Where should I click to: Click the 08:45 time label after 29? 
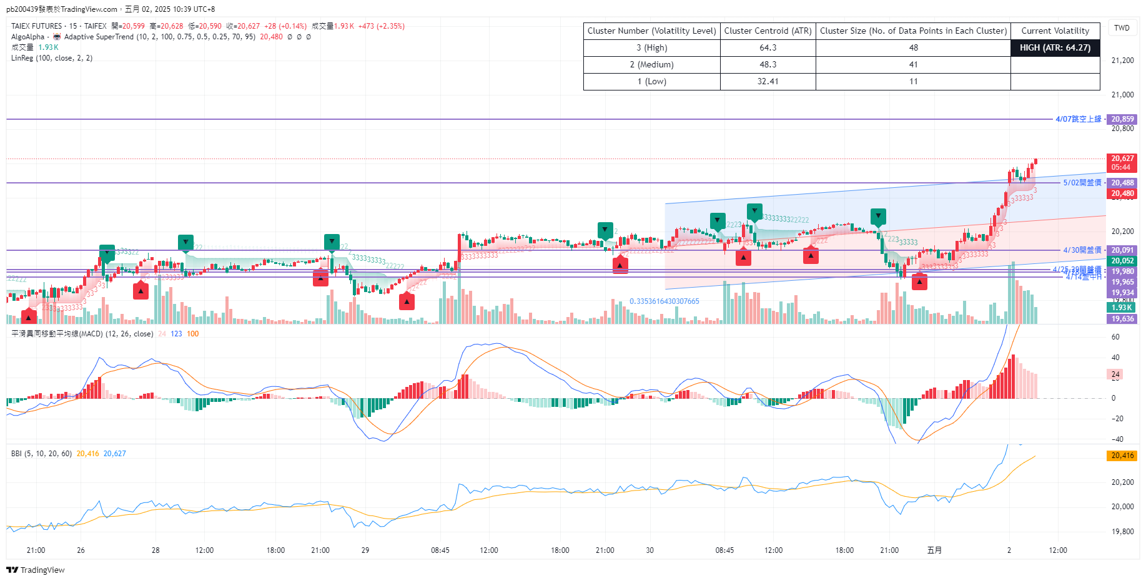coord(440,550)
